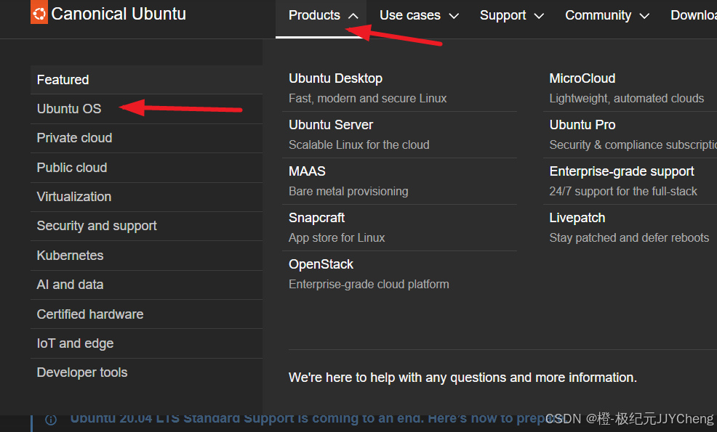717x432 pixels.
Task: Open the MicroCloud product link
Action: 582,78
